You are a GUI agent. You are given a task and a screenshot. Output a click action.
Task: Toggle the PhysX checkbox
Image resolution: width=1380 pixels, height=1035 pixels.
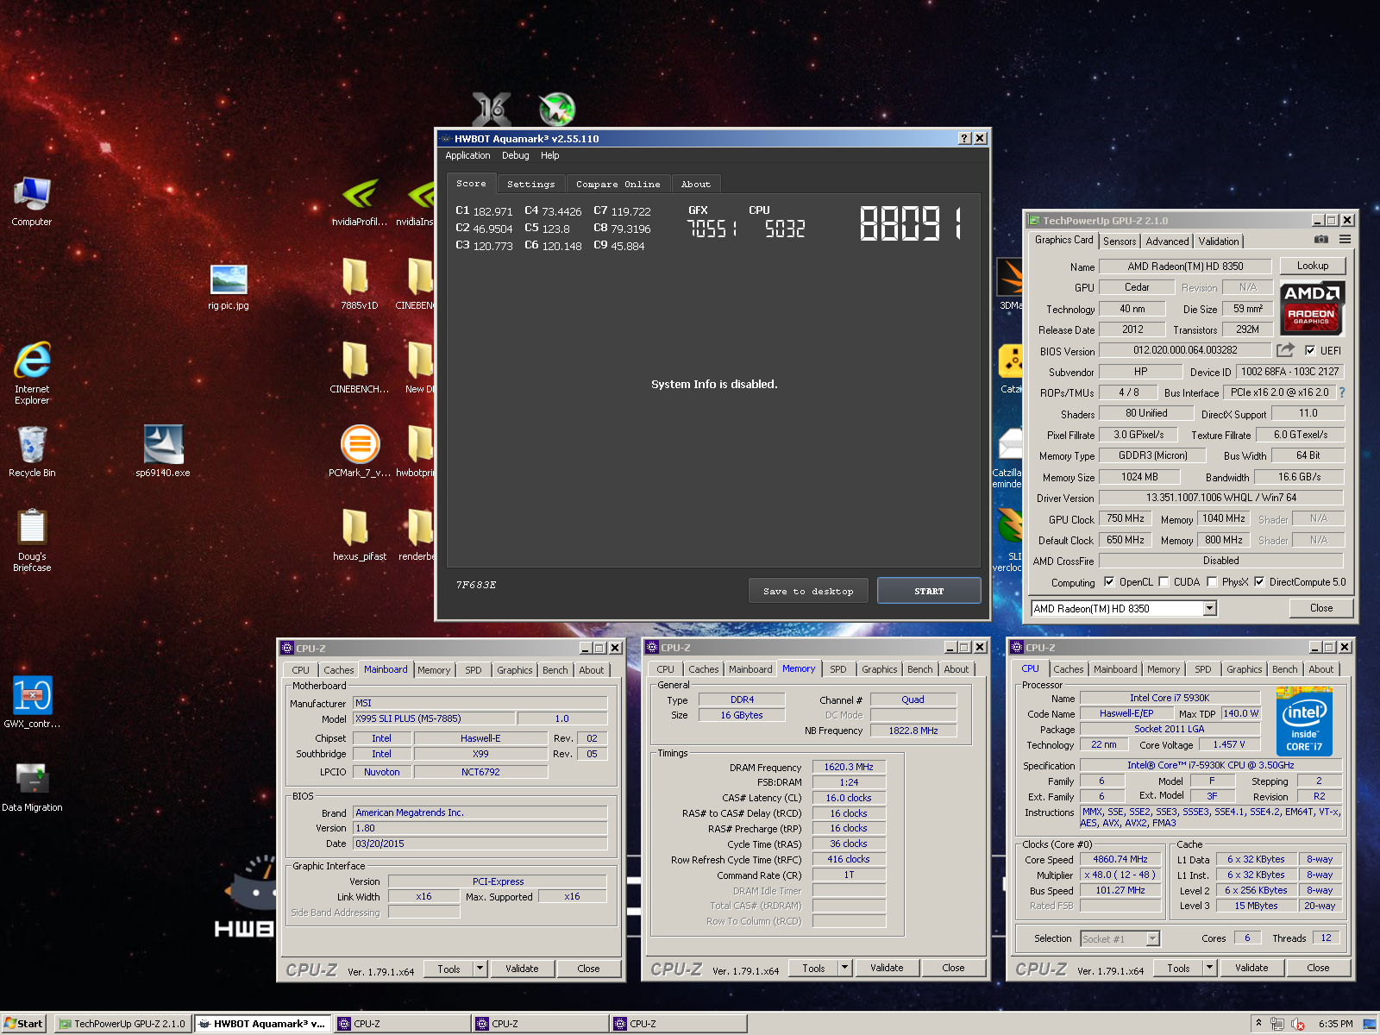(x=1212, y=581)
